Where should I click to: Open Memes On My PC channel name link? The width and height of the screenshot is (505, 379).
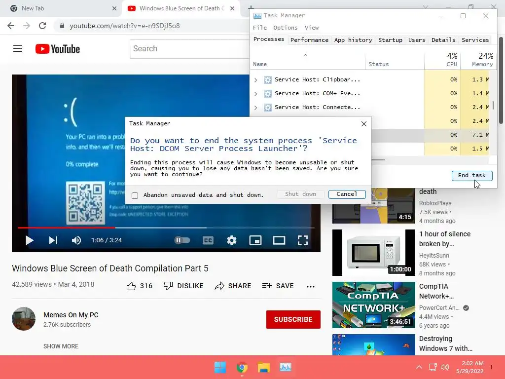pyautogui.click(x=71, y=315)
